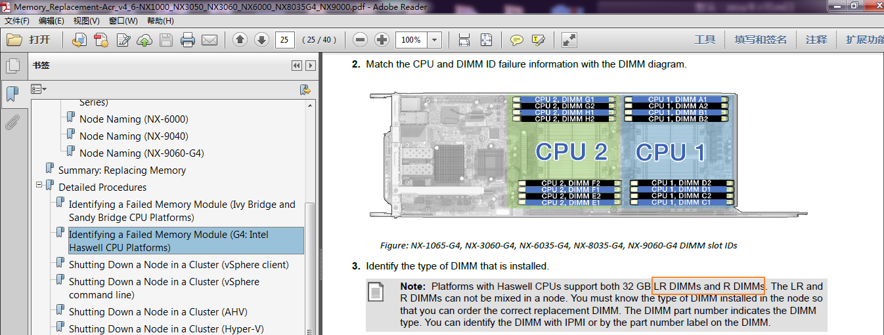Image resolution: width=884 pixels, height=335 pixels.
Task: Click the bookmark icon next to Summary: Replacing Memory
Action: pos(50,168)
